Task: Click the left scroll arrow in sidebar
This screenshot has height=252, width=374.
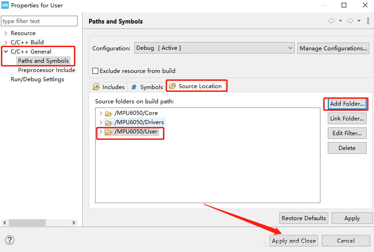Action: click(x=5, y=222)
